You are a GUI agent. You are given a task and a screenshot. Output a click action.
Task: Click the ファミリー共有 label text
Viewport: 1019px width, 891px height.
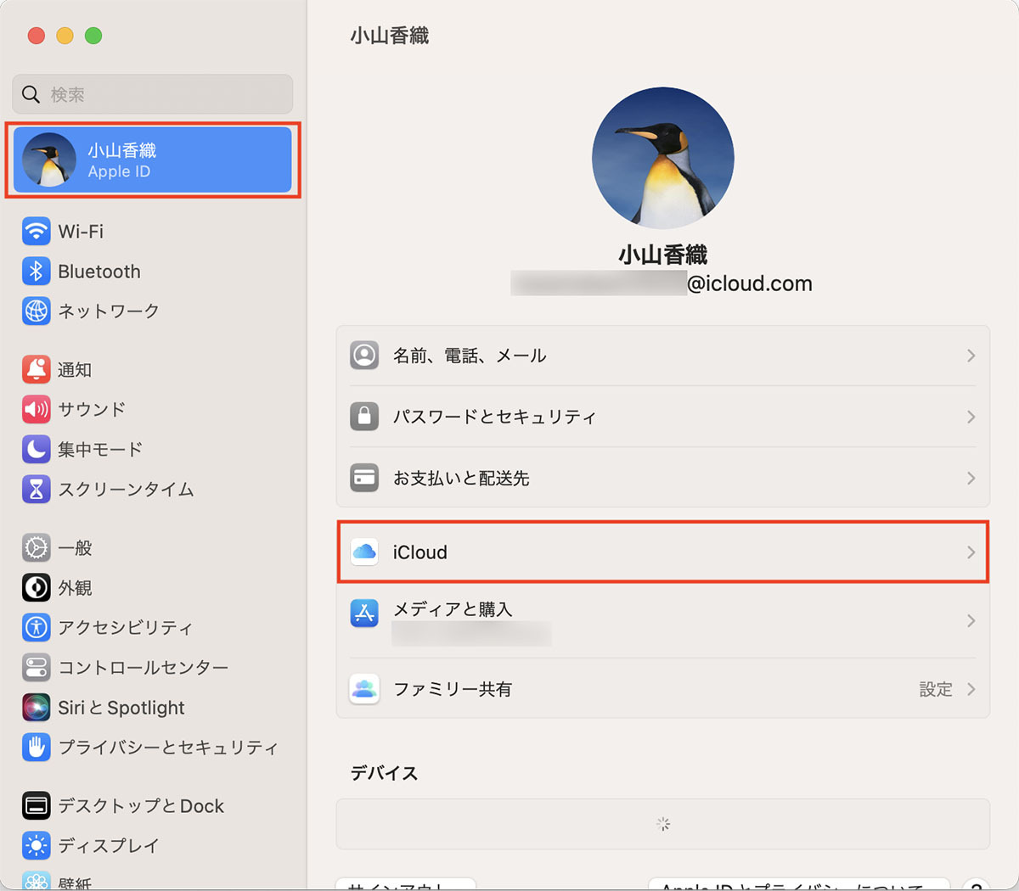[x=453, y=689]
